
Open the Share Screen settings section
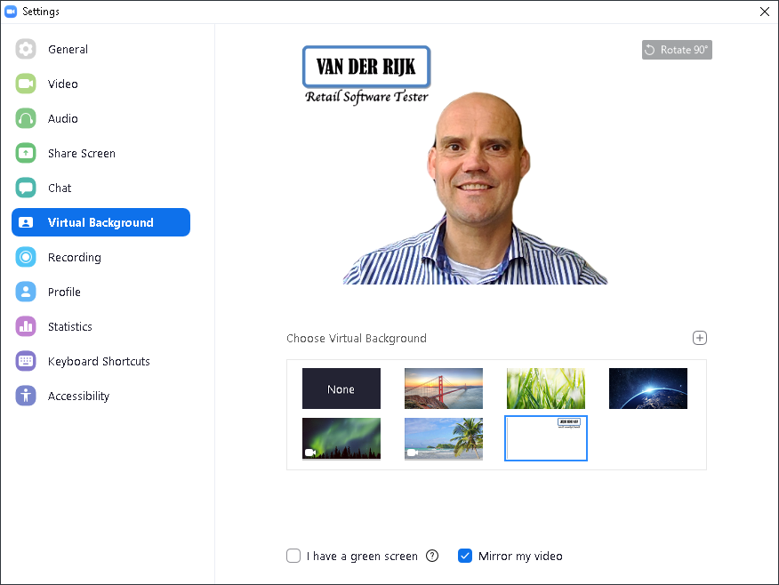(x=82, y=153)
